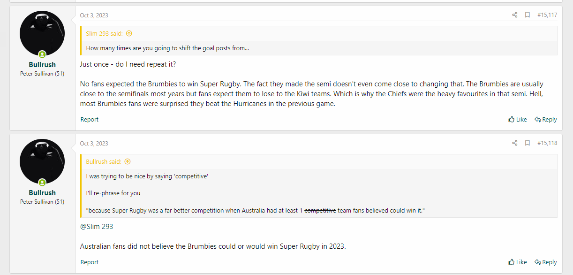Click share icon on post #15,117
This screenshot has height=275, width=573.
[514, 15]
